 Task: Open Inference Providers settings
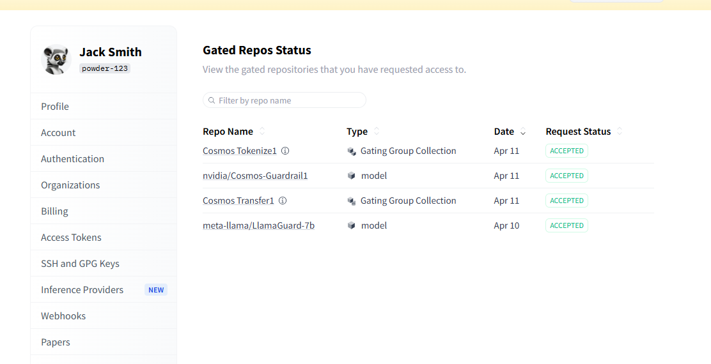click(x=104, y=290)
